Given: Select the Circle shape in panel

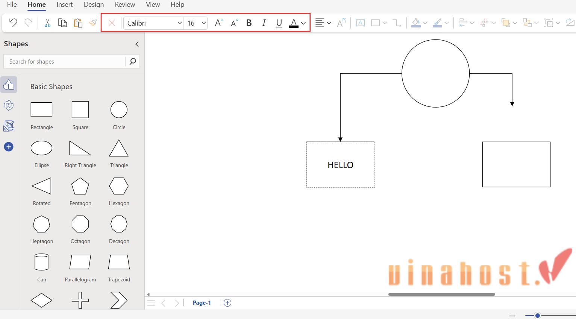Looking at the screenshot, I should click(119, 109).
